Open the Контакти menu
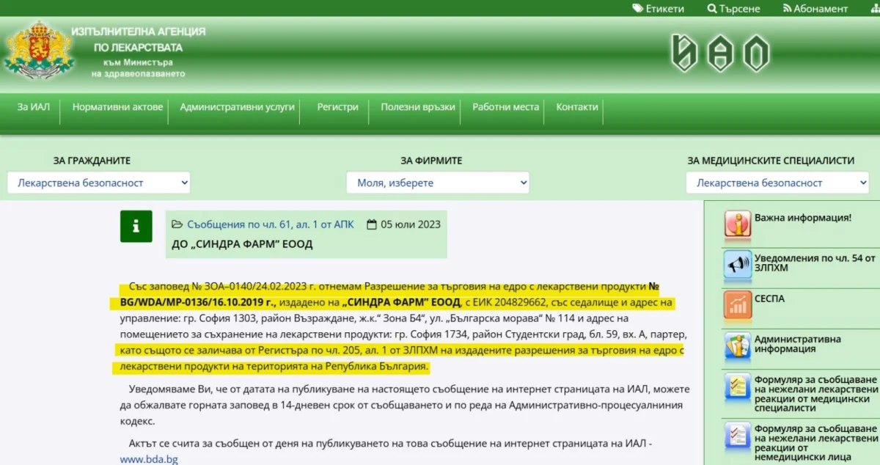This screenshot has width=880, height=465. [x=577, y=107]
